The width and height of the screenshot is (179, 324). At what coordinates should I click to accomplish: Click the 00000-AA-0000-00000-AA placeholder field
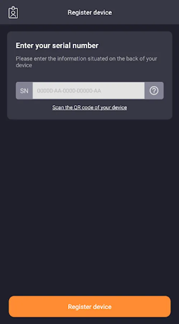pyautogui.click(x=89, y=91)
